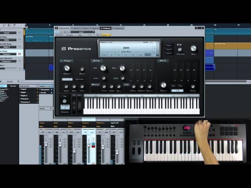Viewport: 251px width, 188px height.
Task: Click the PB Range value field
Action: point(65,107)
